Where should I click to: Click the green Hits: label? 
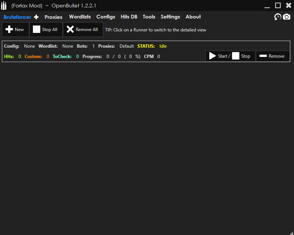tap(9, 57)
